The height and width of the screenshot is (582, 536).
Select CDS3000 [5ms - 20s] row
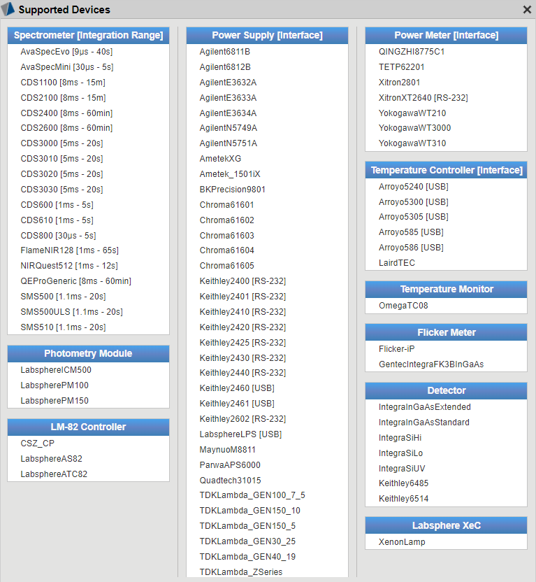click(x=62, y=143)
